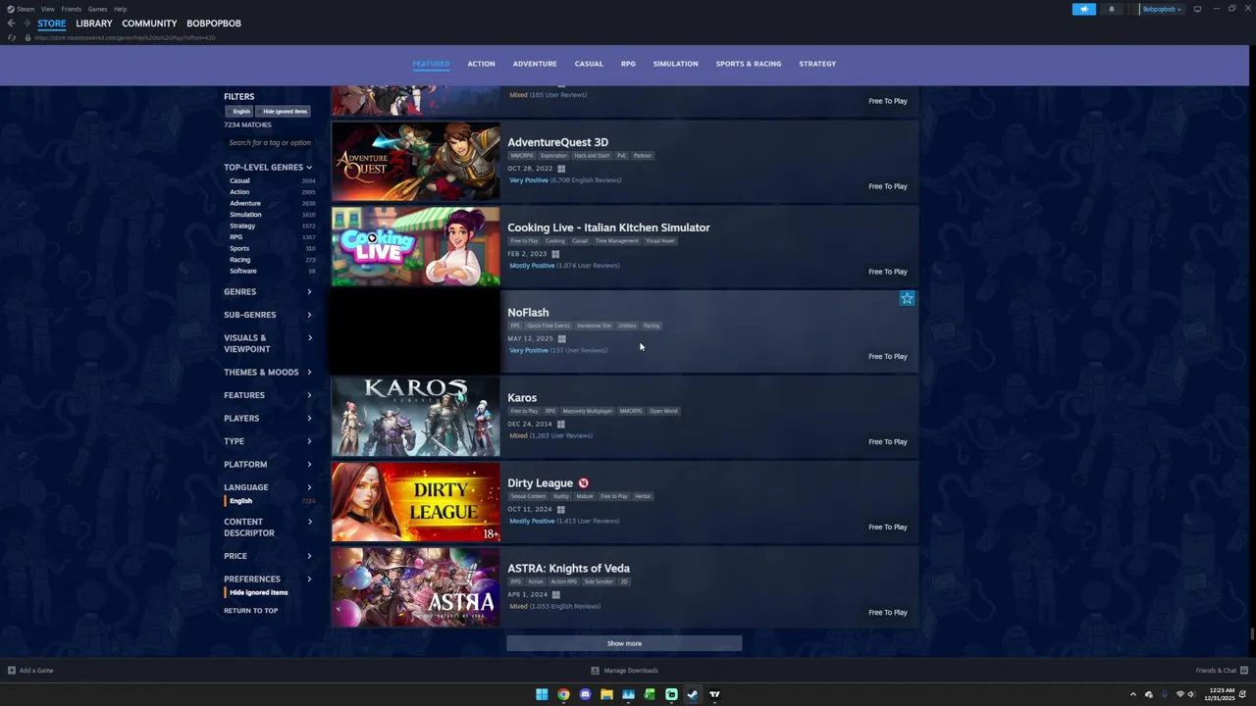
Task: Open Steam icon in taskbar
Action: [693, 694]
